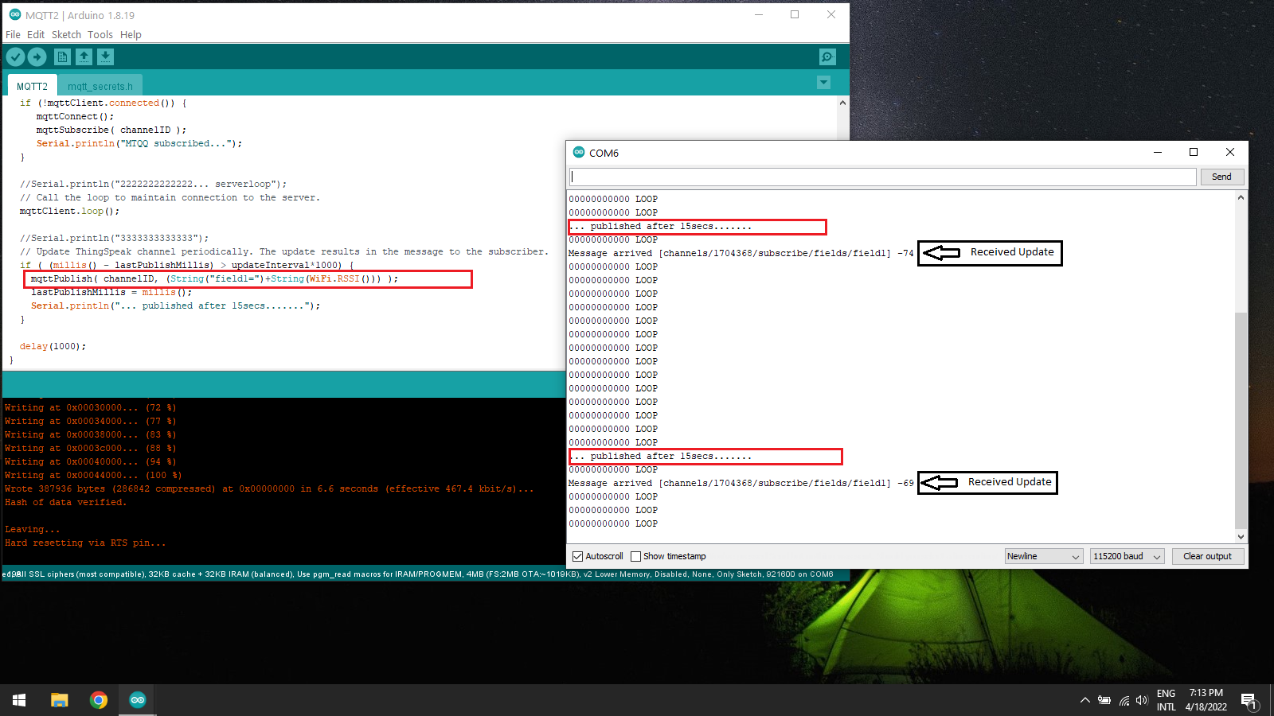Click the Clear output button

(1207, 557)
